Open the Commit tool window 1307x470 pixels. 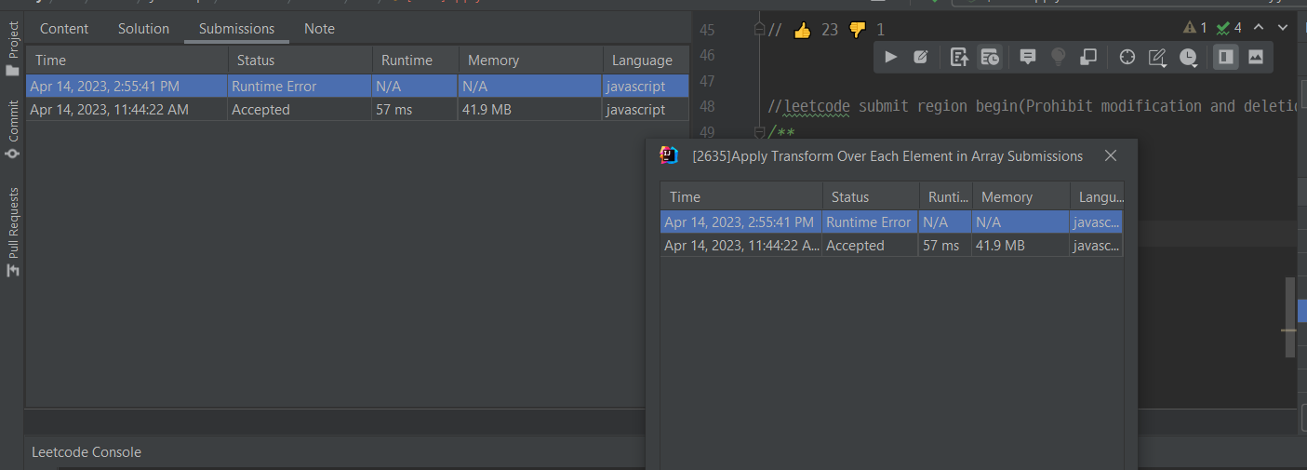tap(13, 130)
